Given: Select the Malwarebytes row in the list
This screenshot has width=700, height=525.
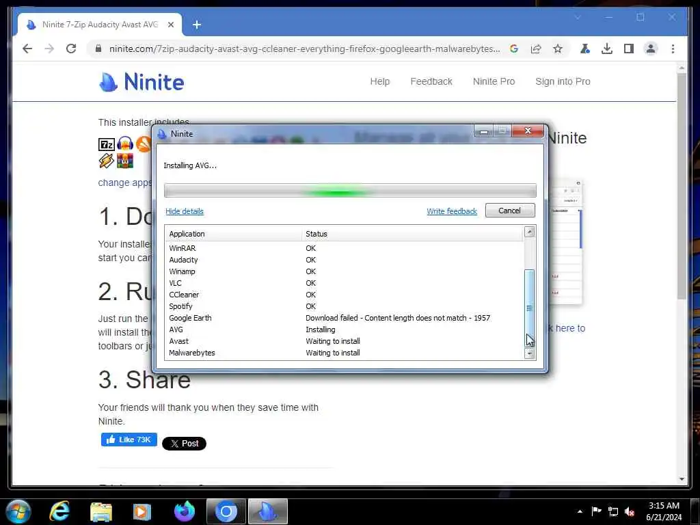Looking at the screenshot, I should coord(344,353).
